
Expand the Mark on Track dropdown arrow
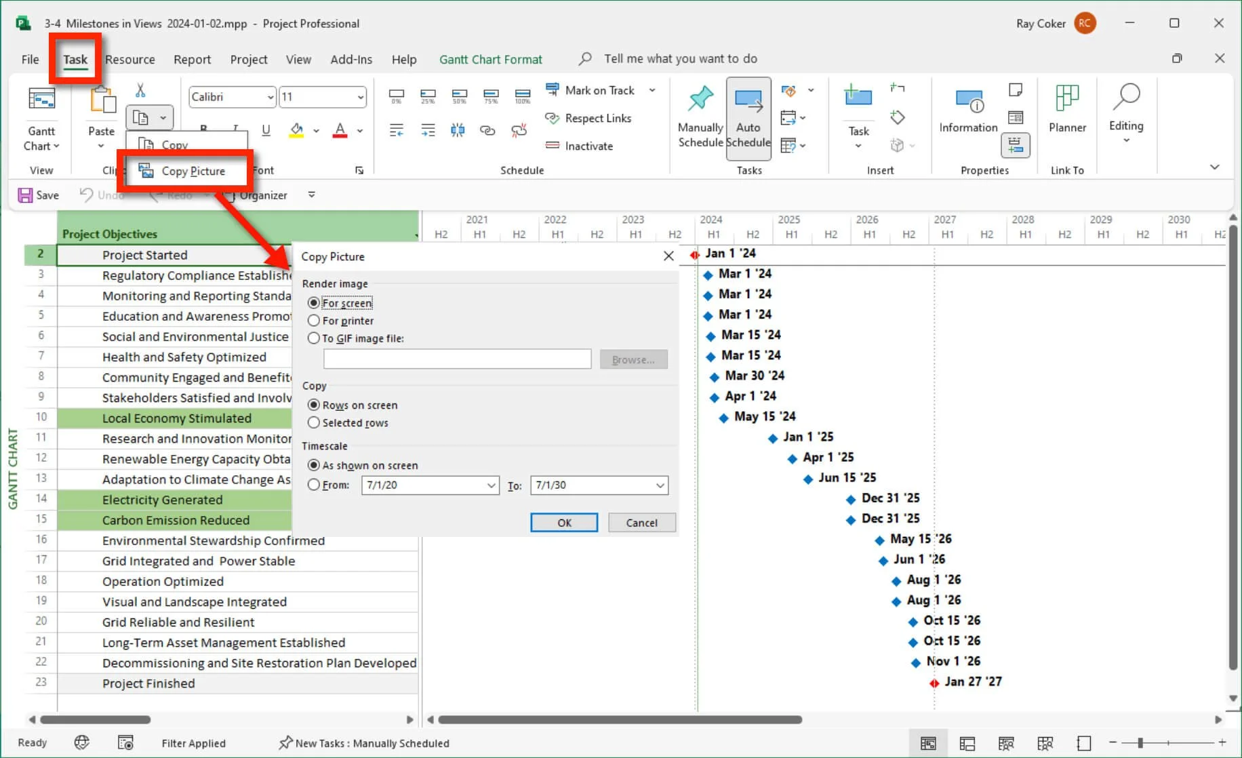[652, 90]
